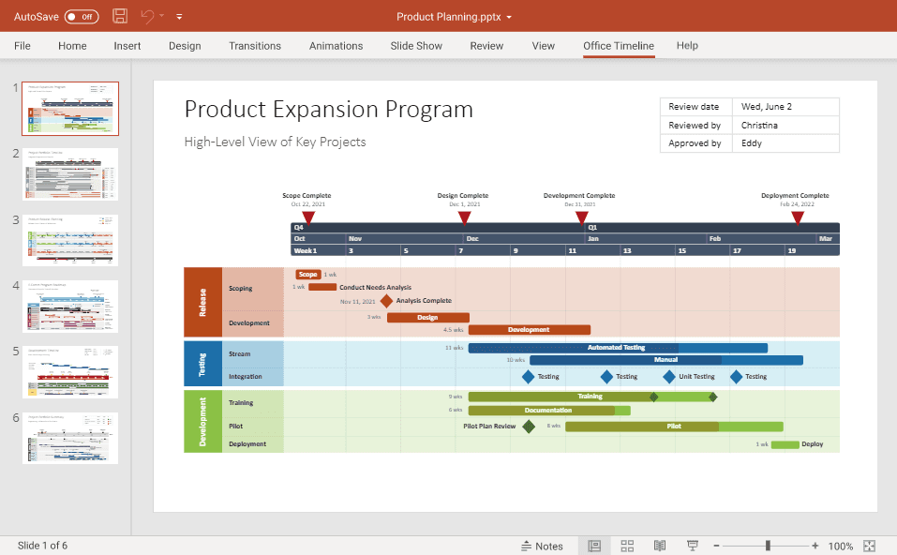Switch to the Office Timeline ribbon tab
Viewport: 897px width, 555px height.
(618, 45)
